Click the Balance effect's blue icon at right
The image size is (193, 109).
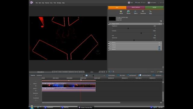coord(159,49)
